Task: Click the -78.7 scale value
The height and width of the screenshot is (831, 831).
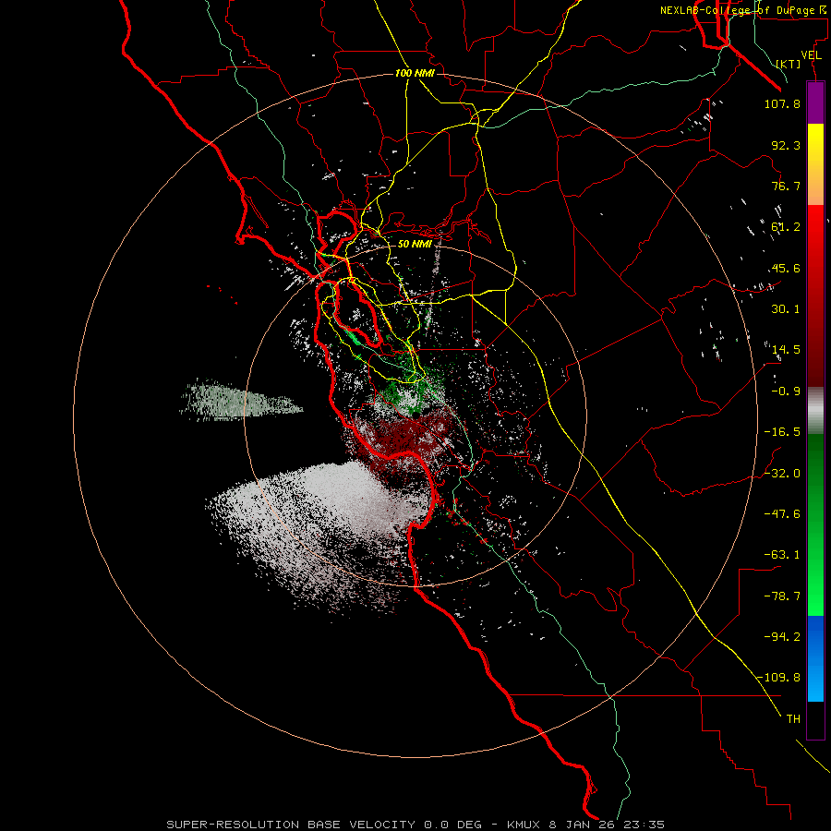Action: (x=782, y=596)
